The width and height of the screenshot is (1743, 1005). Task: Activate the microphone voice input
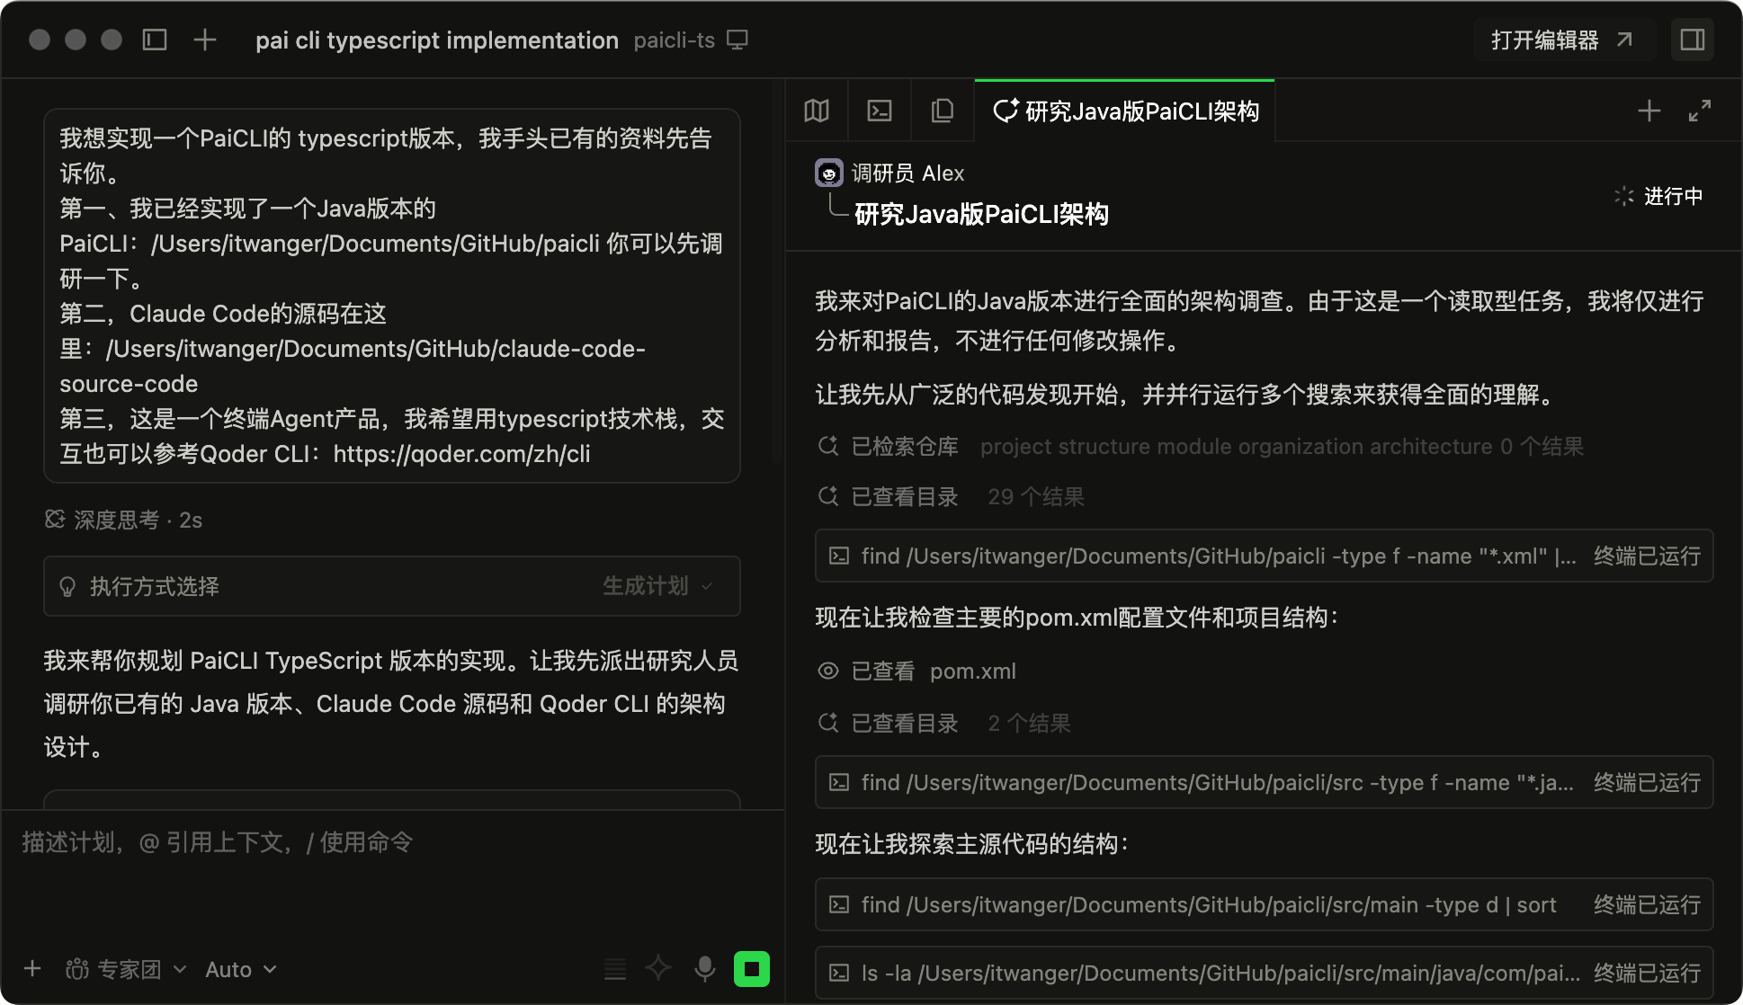click(705, 968)
